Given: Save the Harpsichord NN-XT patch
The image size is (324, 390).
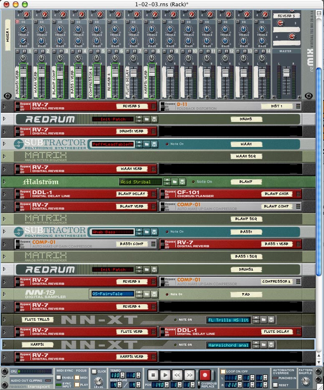Looking at the screenshot, I should [271, 345].
